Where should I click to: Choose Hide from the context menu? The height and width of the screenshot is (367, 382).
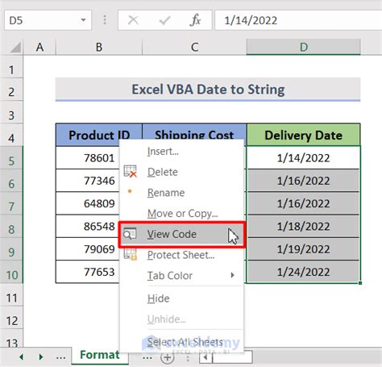[x=159, y=298]
